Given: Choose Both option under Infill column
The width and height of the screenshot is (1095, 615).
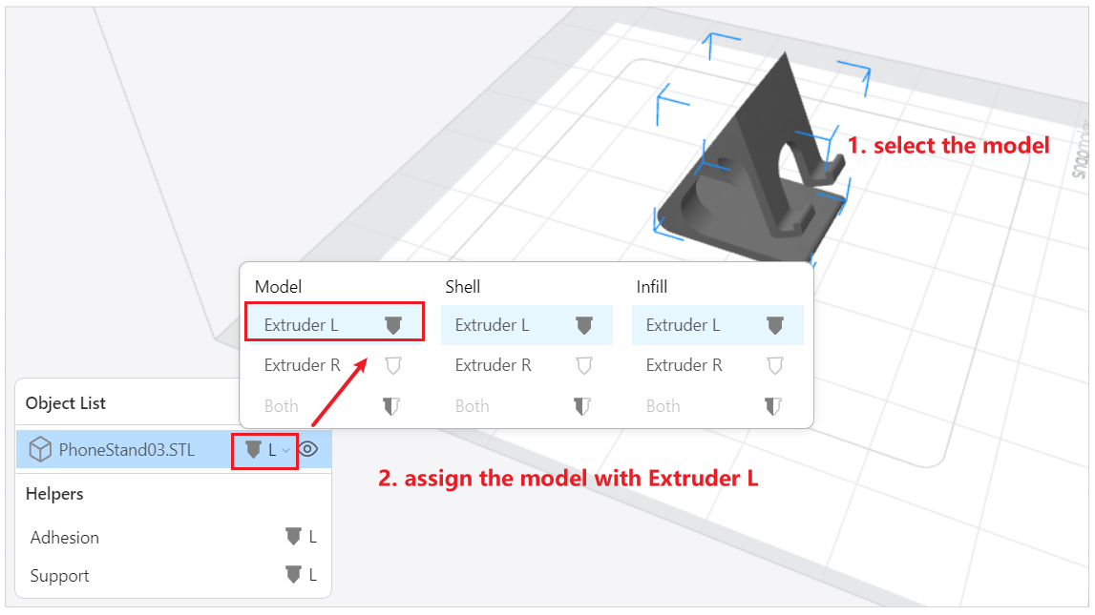Looking at the screenshot, I should [x=717, y=406].
